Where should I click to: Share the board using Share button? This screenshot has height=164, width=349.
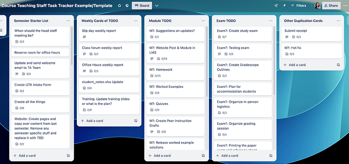tap(331, 6)
